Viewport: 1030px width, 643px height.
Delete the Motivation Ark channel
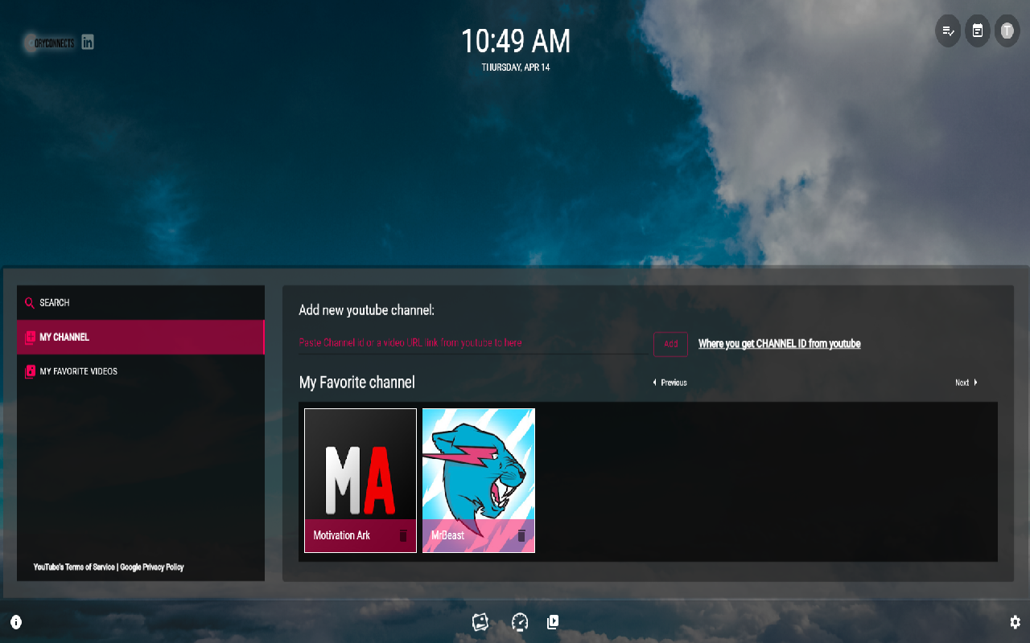(403, 535)
